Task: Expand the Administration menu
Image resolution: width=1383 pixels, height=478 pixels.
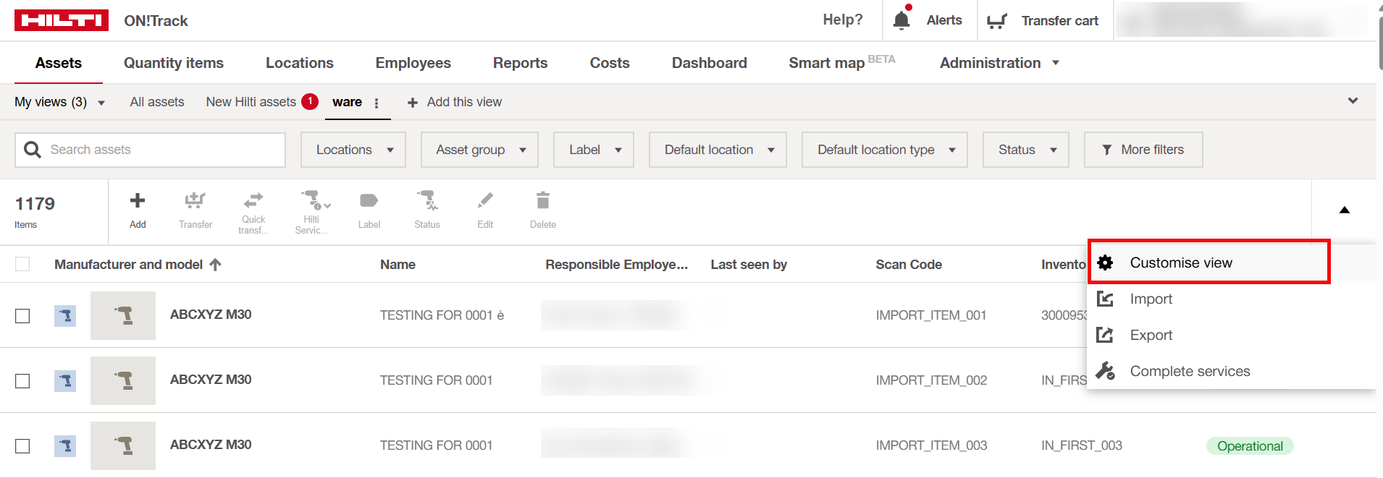Action: tap(999, 63)
